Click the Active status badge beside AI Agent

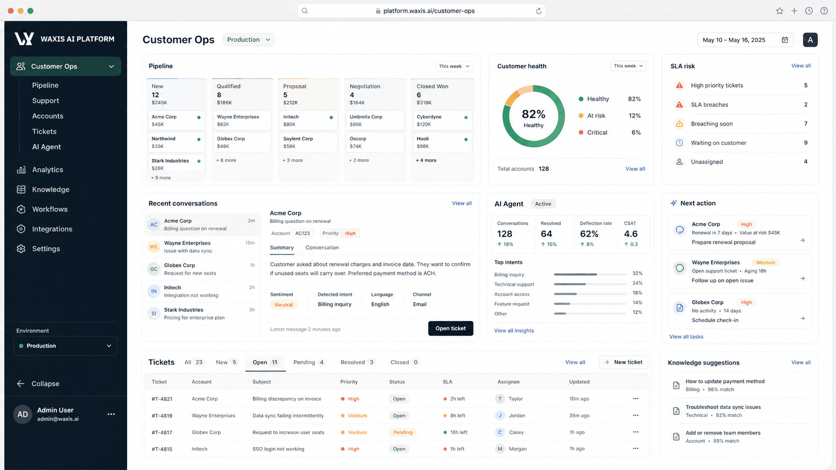coord(543,204)
